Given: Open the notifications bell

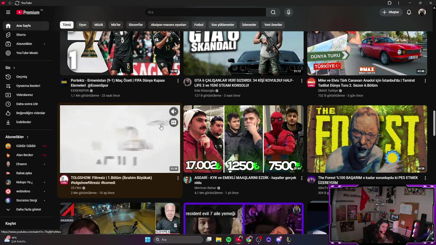Looking at the screenshot, I should pos(409,12).
